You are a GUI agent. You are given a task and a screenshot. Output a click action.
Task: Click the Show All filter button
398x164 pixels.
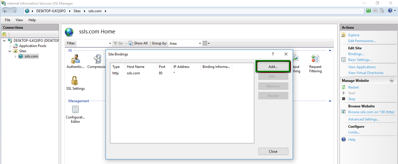(138, 43)
